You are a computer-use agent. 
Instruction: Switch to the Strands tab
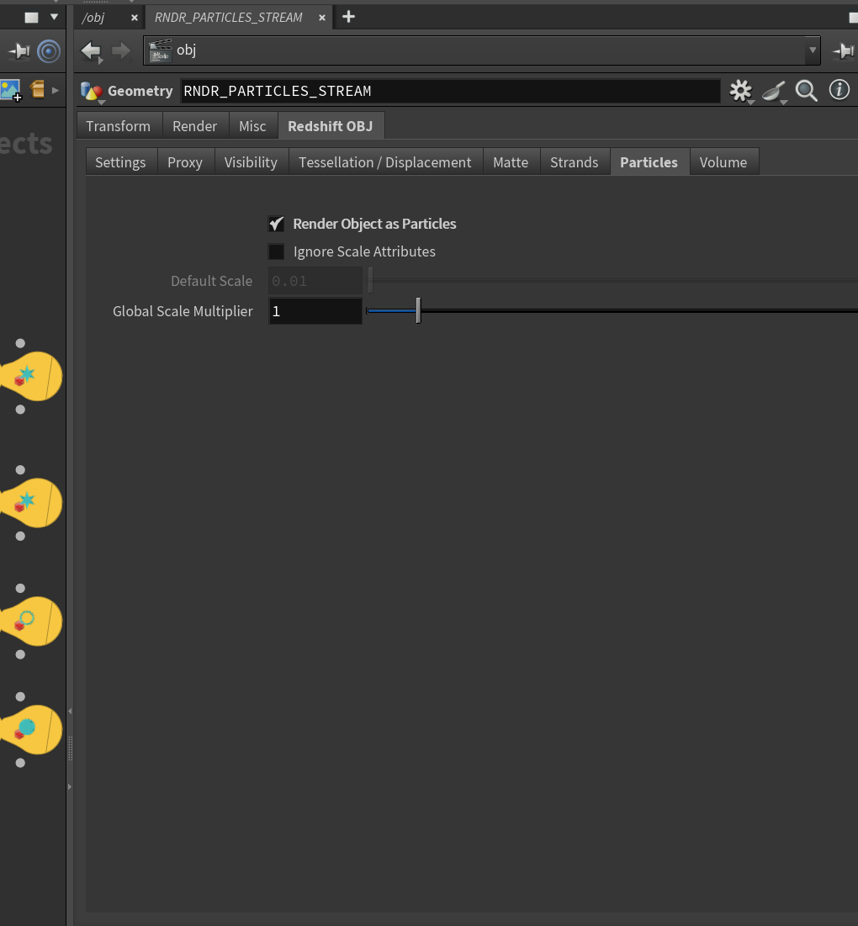coord(574,162)
